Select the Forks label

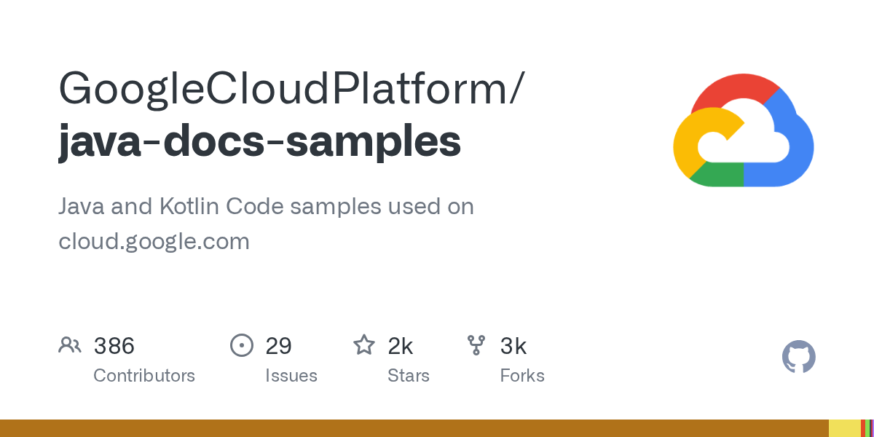(x=522, y=376)
